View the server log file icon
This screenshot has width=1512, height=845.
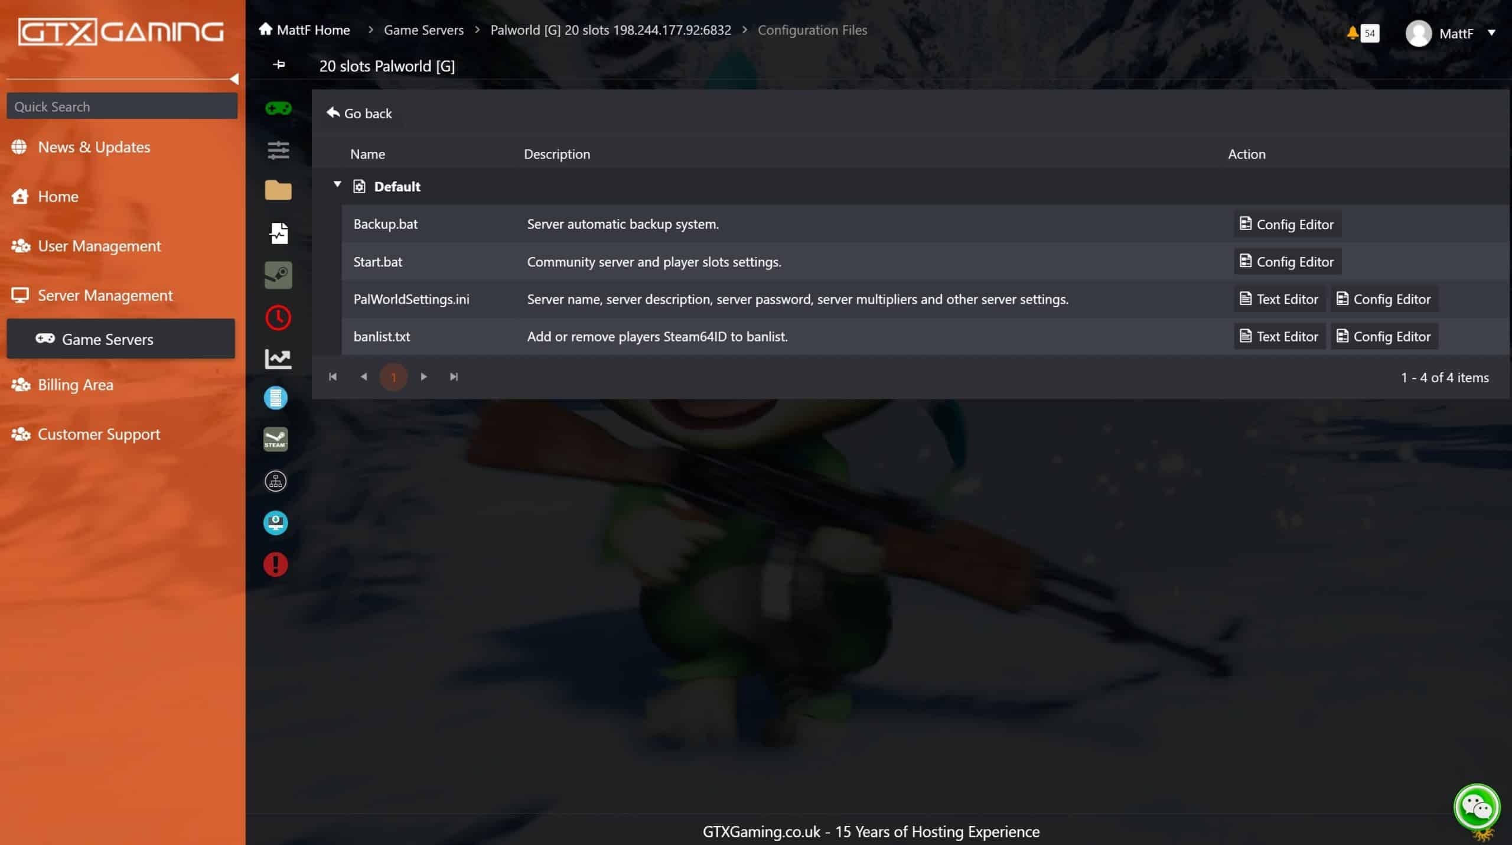click(x=277, y=232)
